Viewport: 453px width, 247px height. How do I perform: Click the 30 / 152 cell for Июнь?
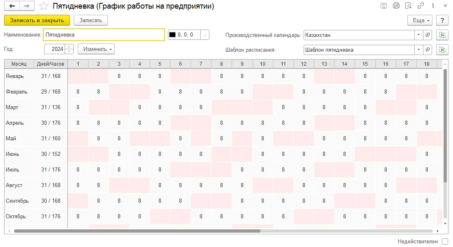coord(51,154)
